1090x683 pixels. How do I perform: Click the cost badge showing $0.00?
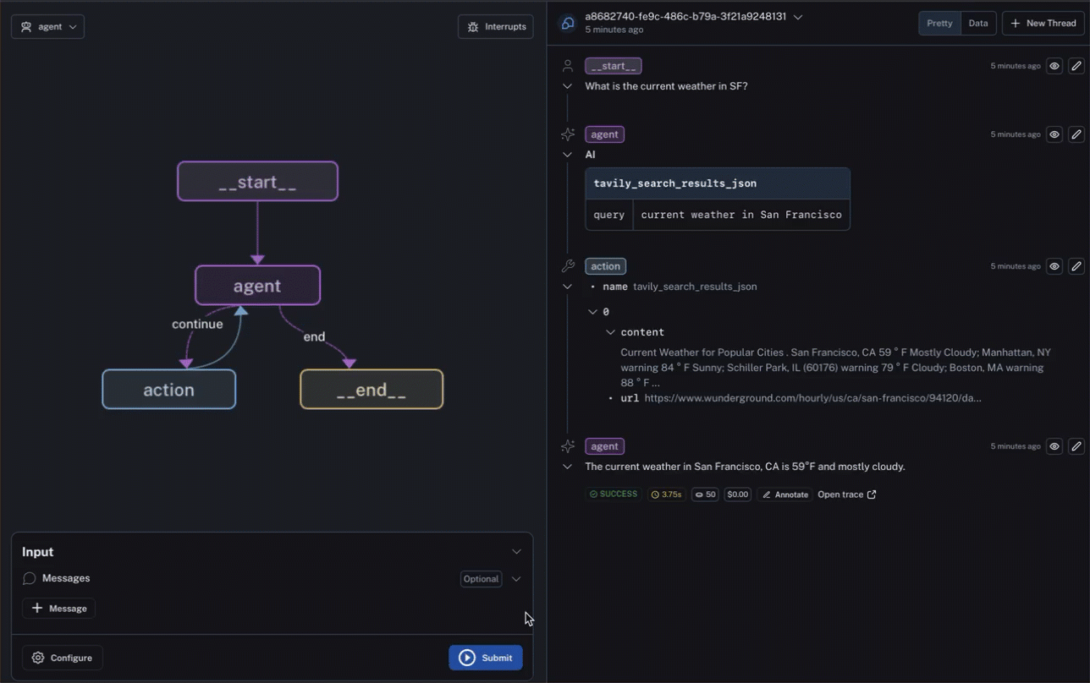737,494
